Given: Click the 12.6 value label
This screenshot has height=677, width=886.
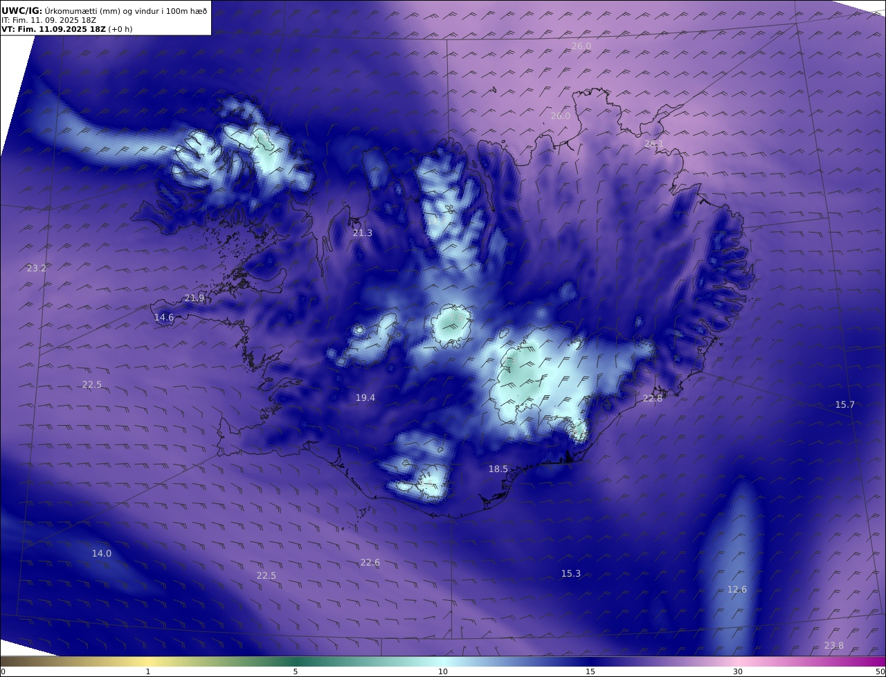Looking at the screenshot, I should coord(736,590).
